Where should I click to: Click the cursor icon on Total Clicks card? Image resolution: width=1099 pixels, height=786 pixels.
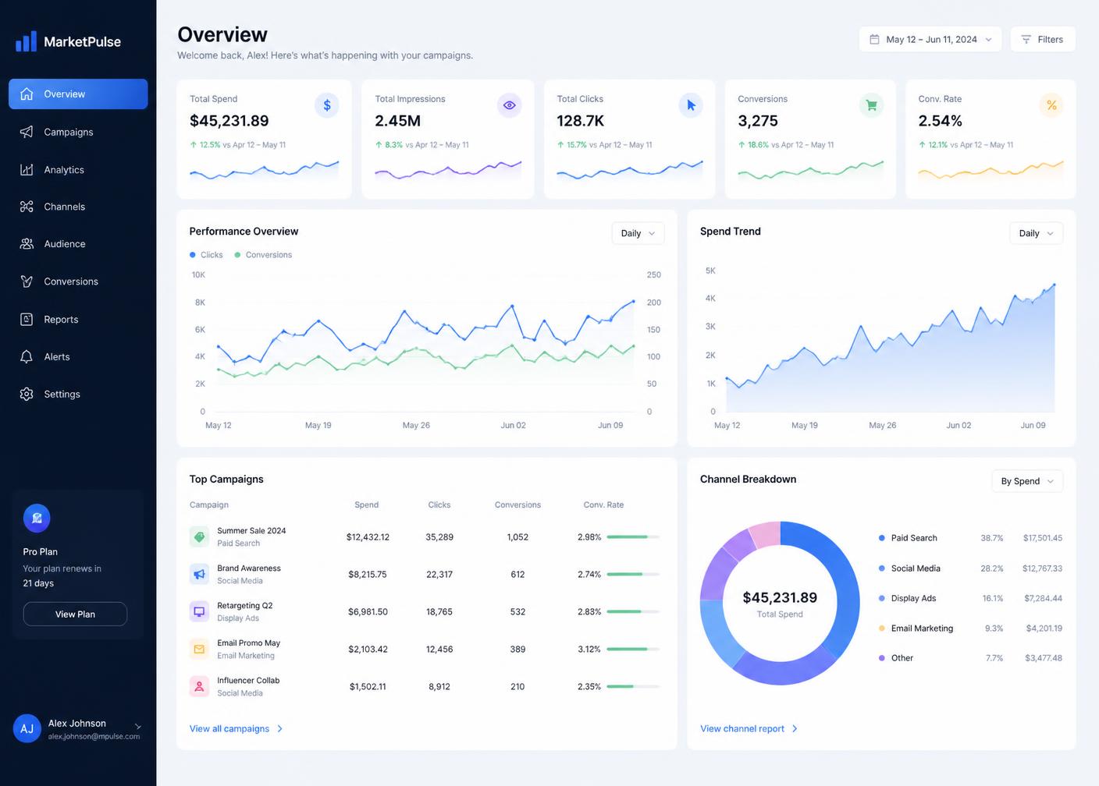pos(691,105)
